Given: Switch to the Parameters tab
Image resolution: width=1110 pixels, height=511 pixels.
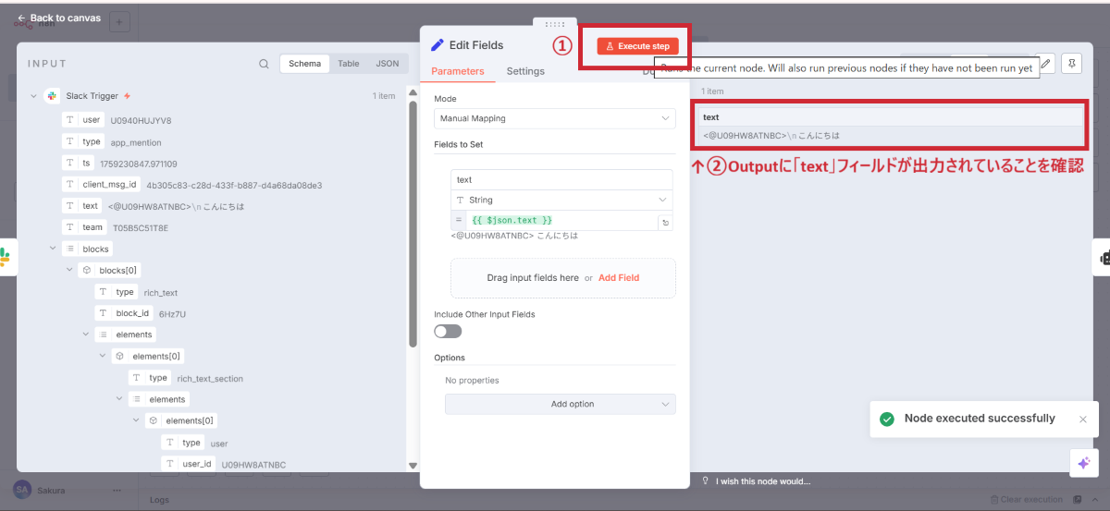Looking at the screenshot, I should click(458, 71).
